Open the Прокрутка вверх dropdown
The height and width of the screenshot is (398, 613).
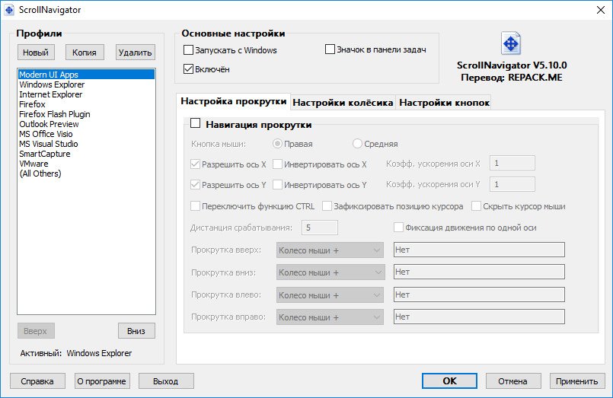(x=330, y=250)
